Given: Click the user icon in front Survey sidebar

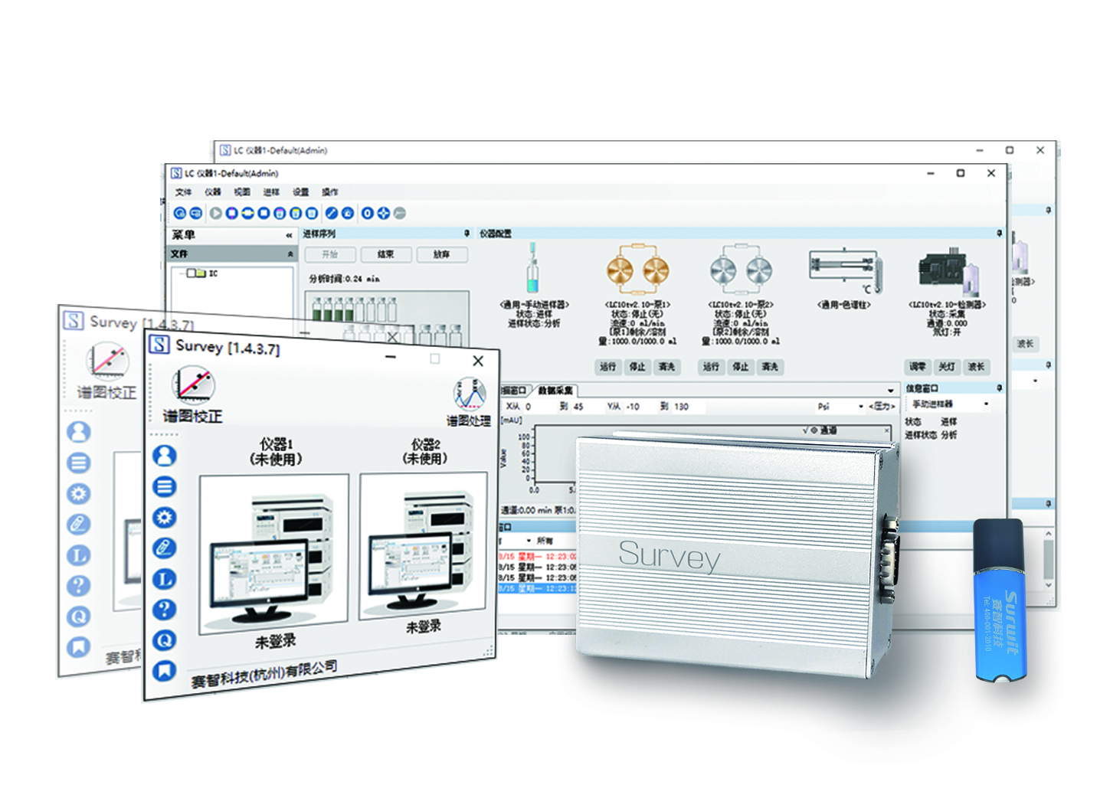Looking at the screenshot, I should click(x=165, y=456).
